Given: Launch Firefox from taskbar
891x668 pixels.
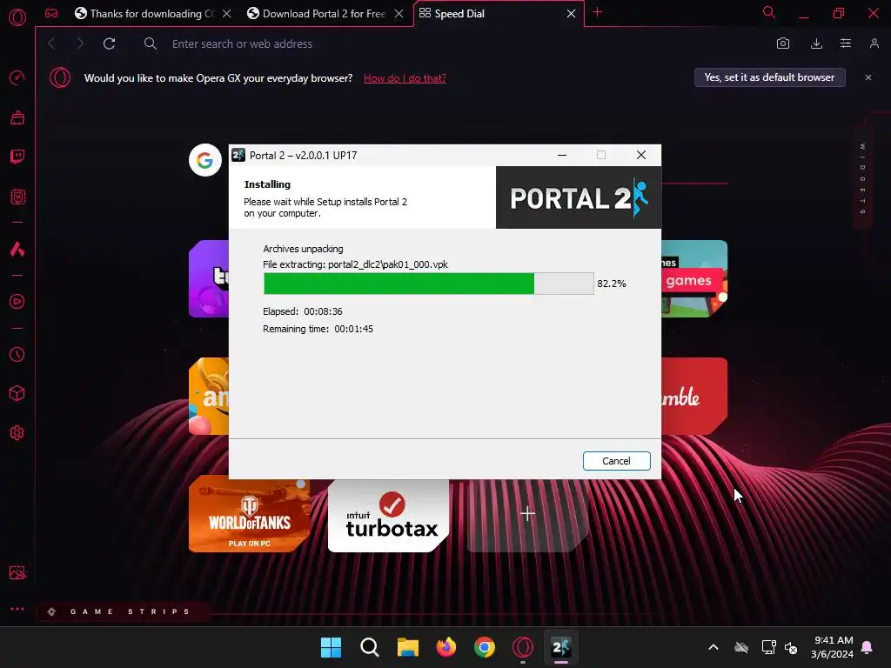Looking at the screenshot, I should pos(446,647).
